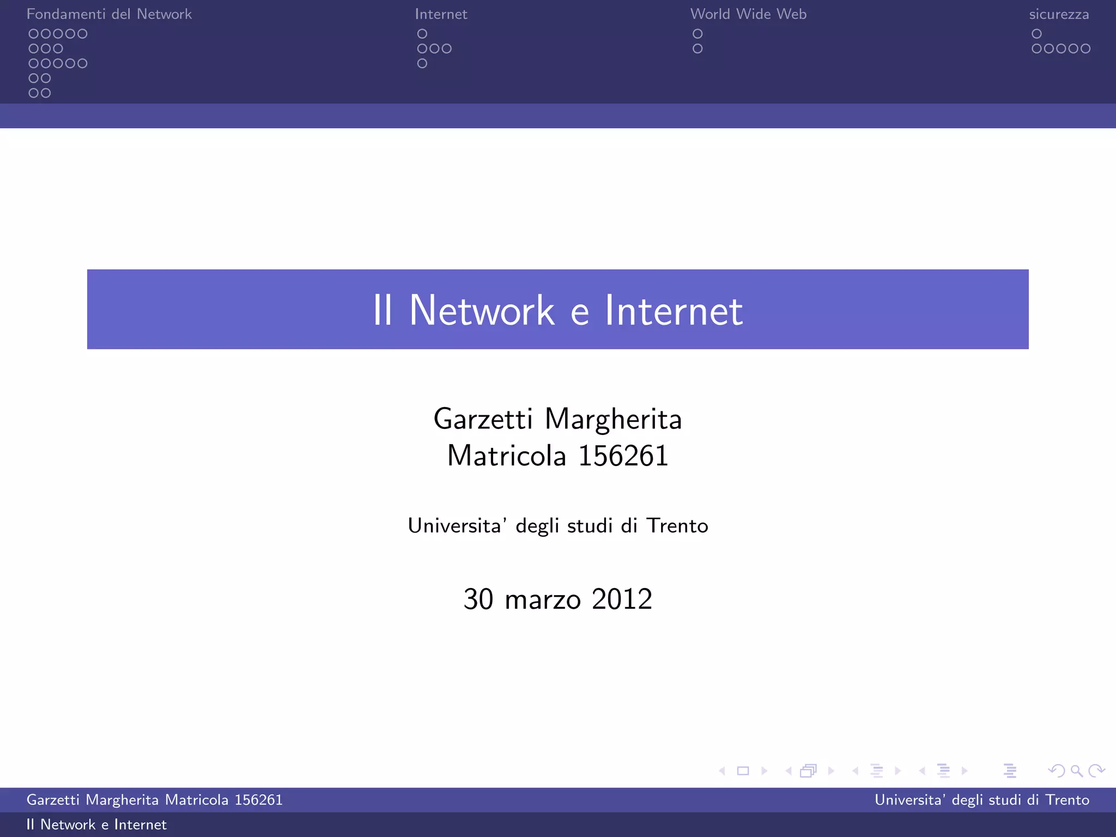1116x837 pixels.
Task: Click the subsection navigation lines icon
Action: pyautogui.click(x=877, y=771)
